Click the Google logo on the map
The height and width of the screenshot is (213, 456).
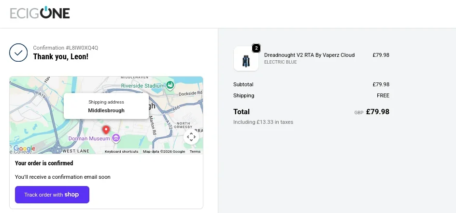tap(24, 148)
